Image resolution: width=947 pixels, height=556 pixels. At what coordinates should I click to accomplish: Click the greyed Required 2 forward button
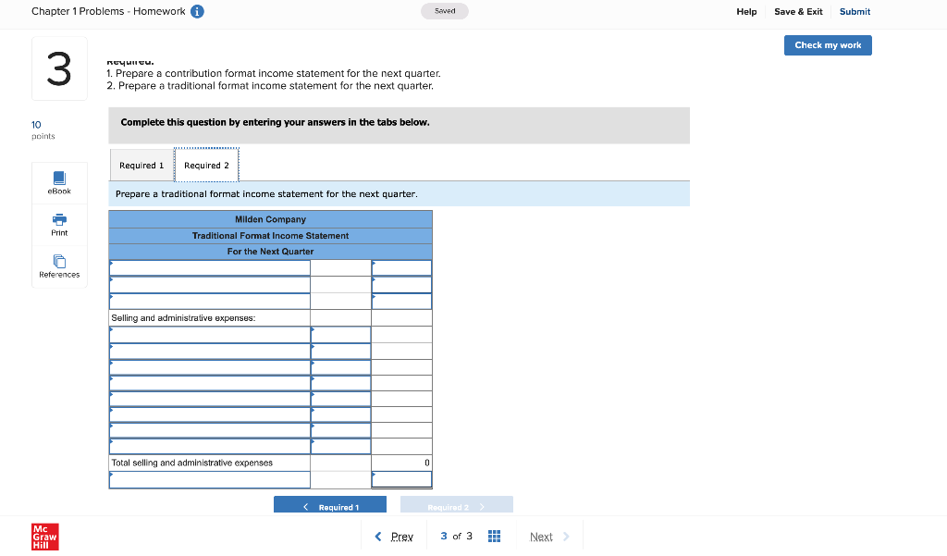[457, 504]
